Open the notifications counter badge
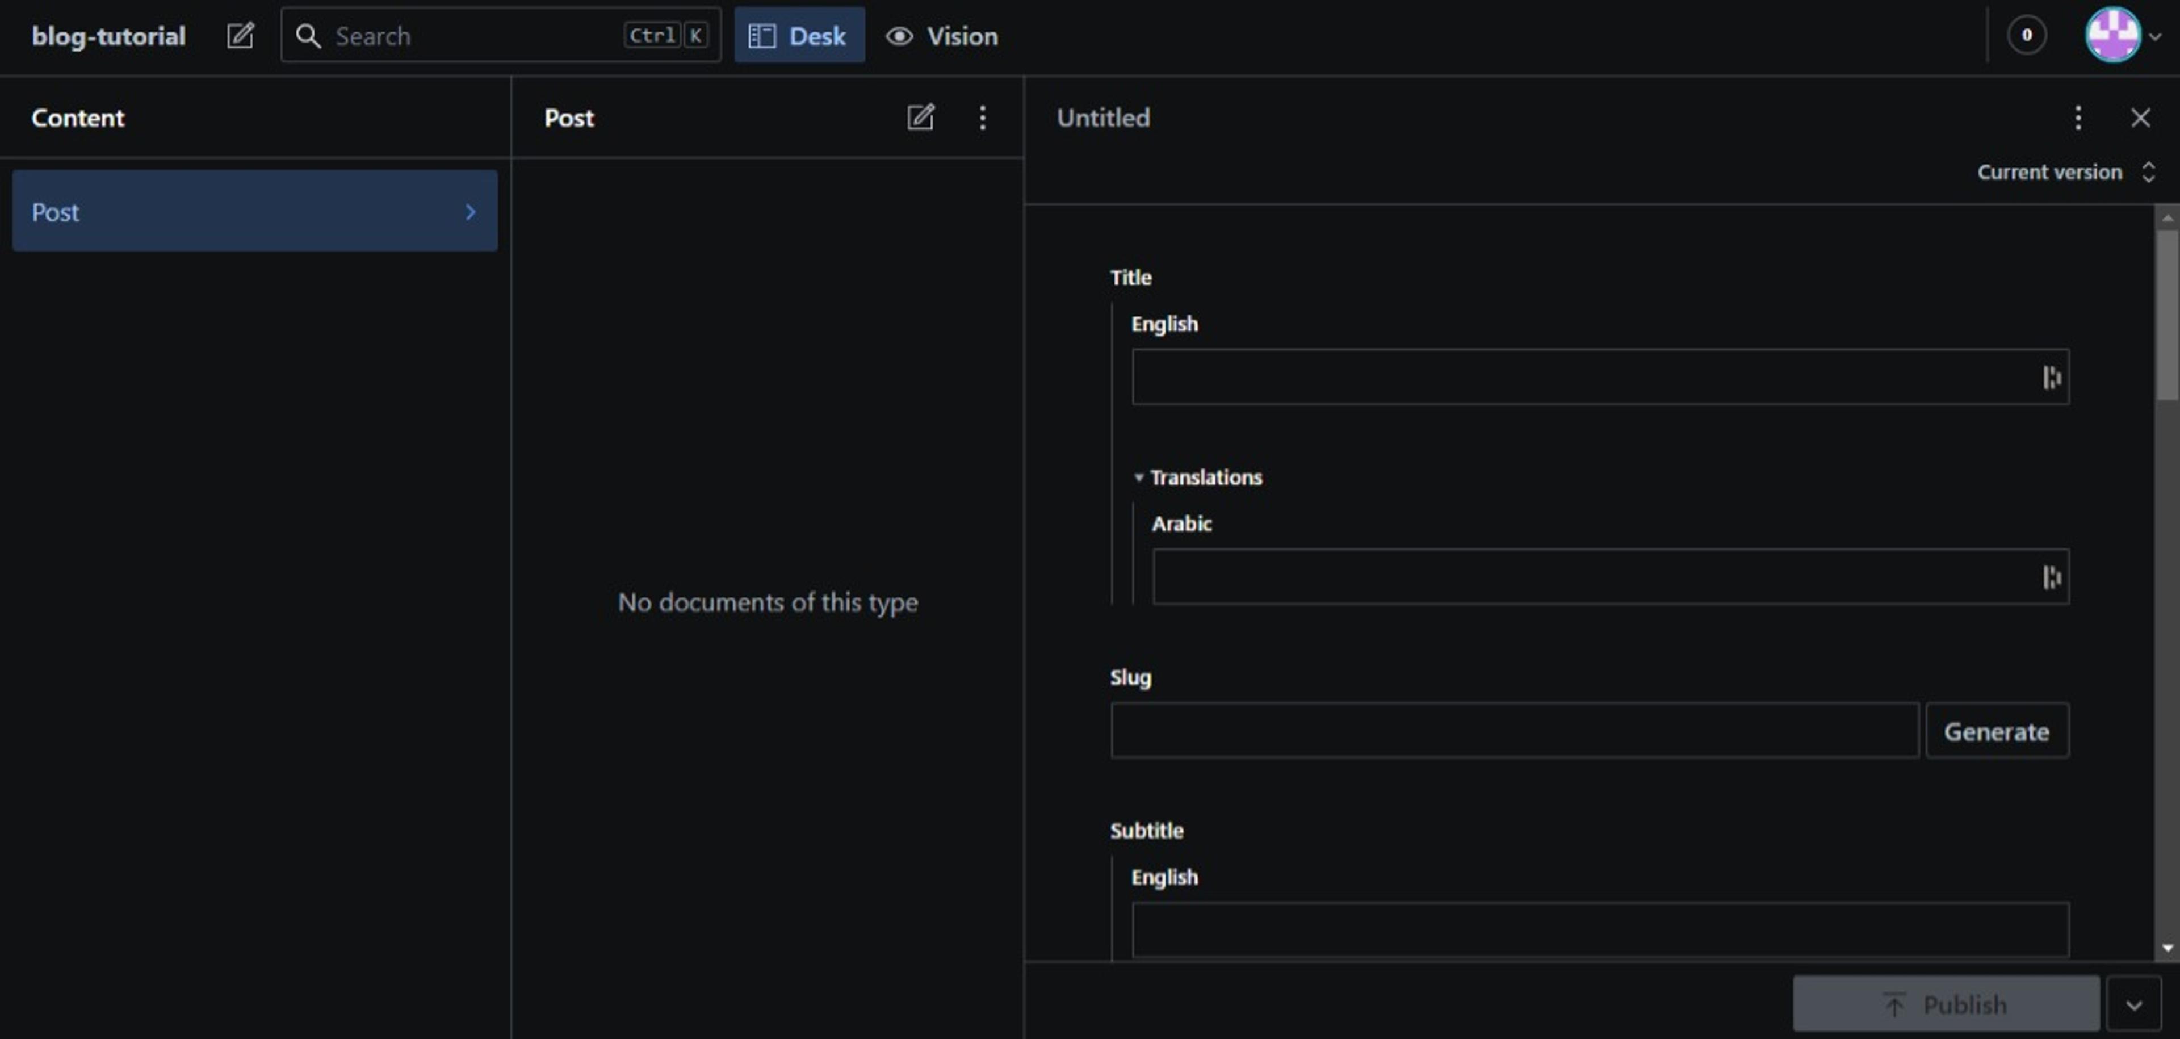 point(2026,36)
